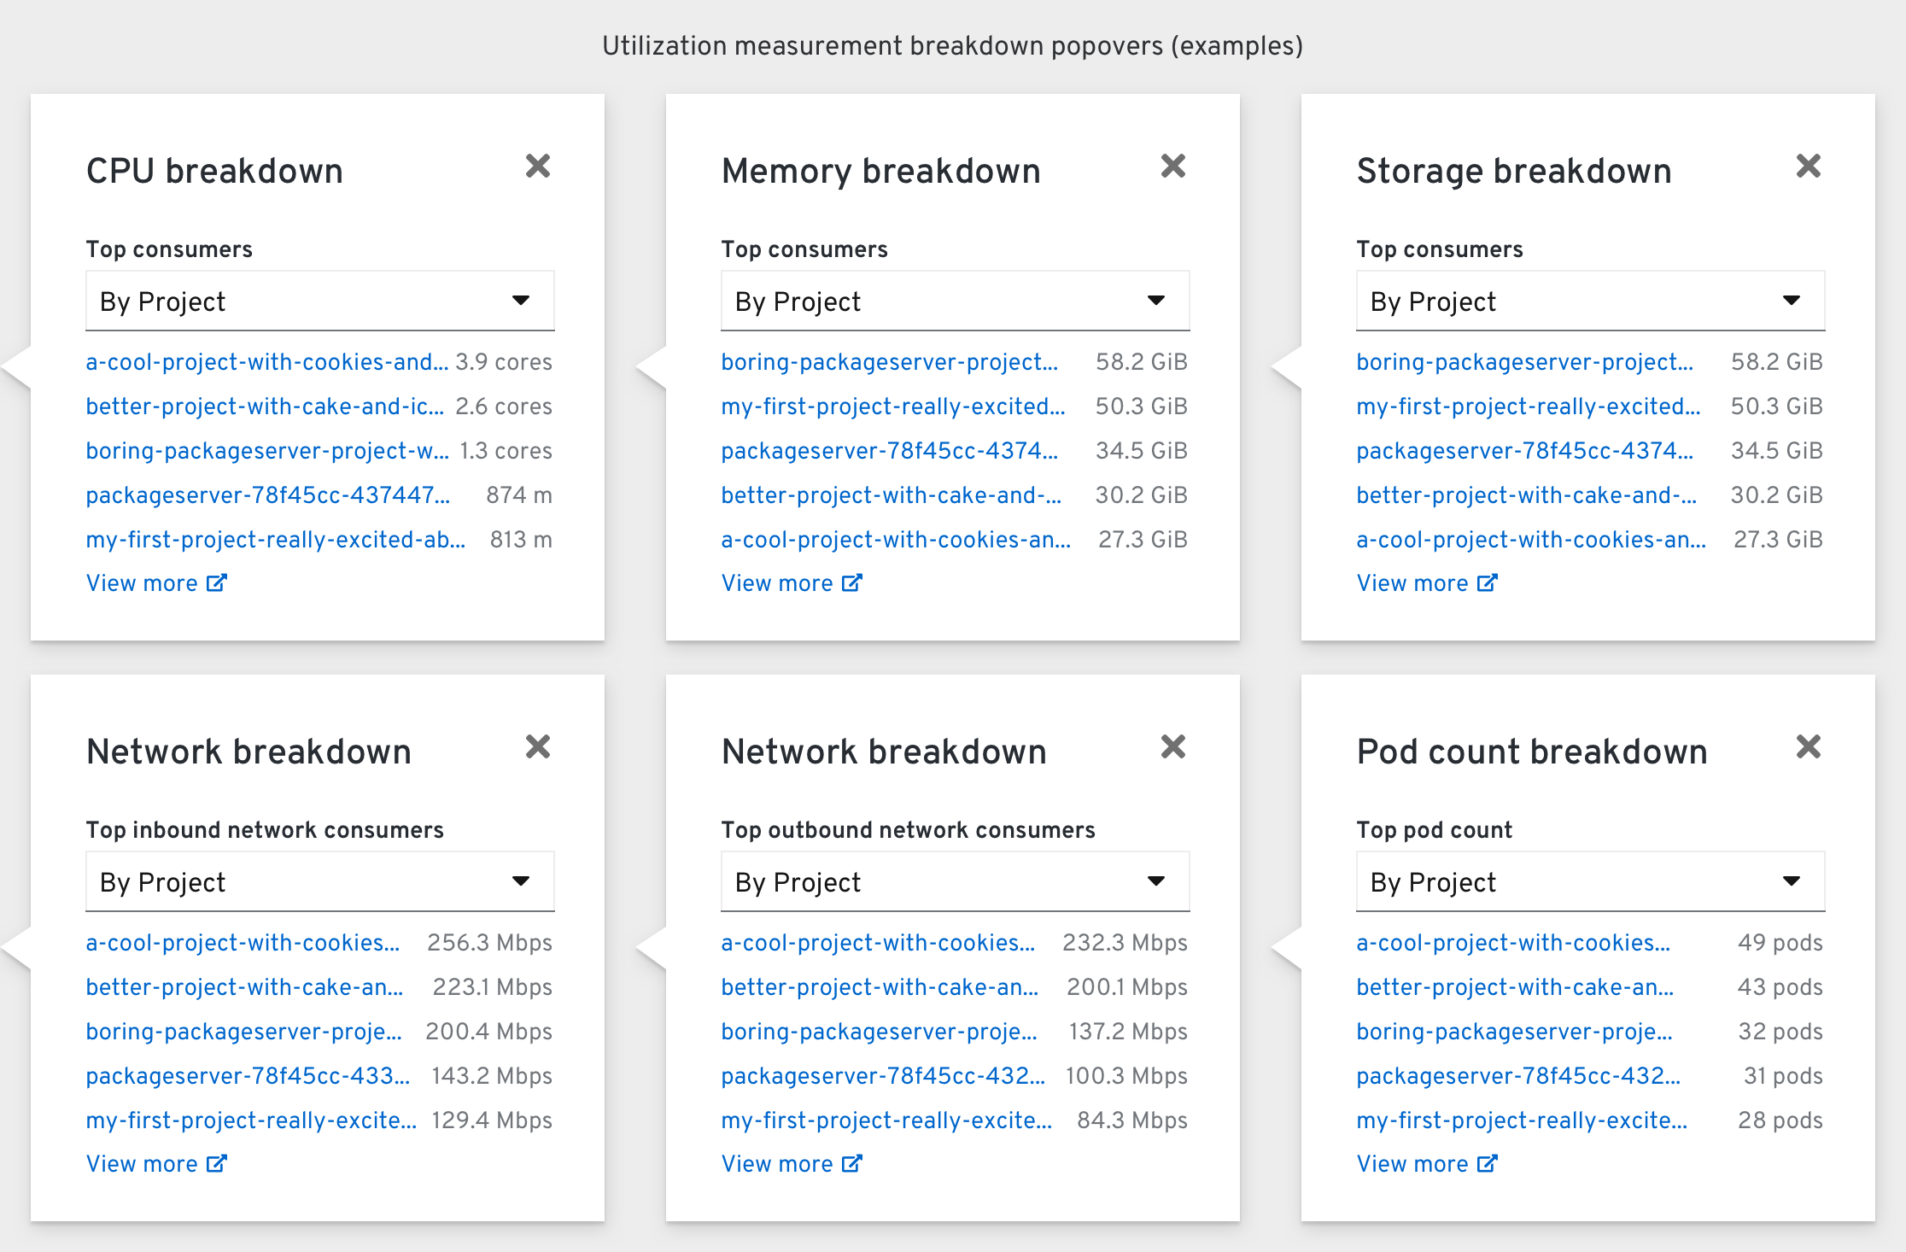The height and width of the screenshot is (1252, 1906).
Task: Expand By Project dropdown under Top inbound network consumers
Action: pos(320,881)
